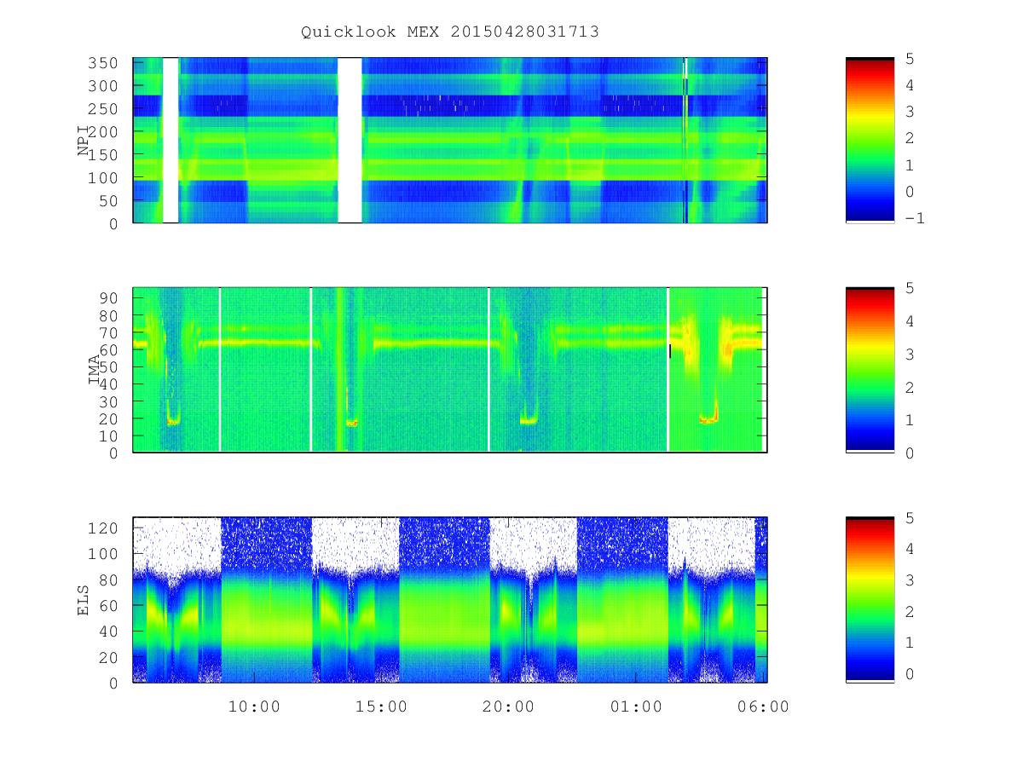Click the ELS color scale bar
1023x767 pixels.
(x=870, y=600)
